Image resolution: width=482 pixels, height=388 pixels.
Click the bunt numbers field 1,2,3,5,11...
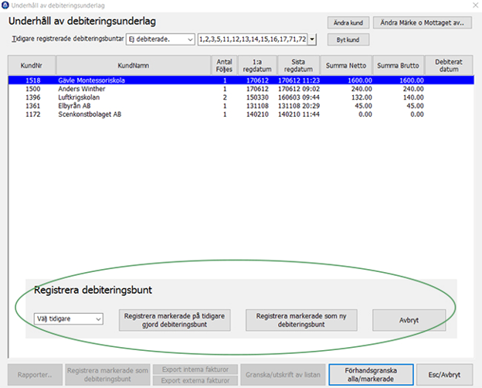click(x=253, y=39)
